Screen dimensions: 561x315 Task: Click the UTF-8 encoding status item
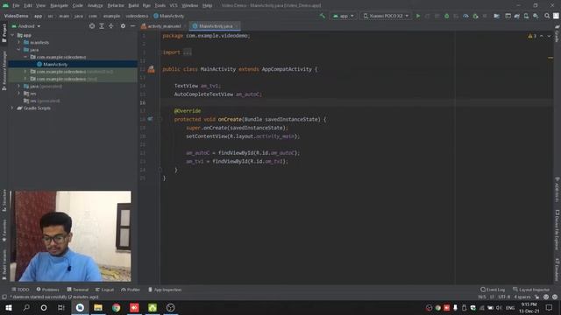click(504, 297)
